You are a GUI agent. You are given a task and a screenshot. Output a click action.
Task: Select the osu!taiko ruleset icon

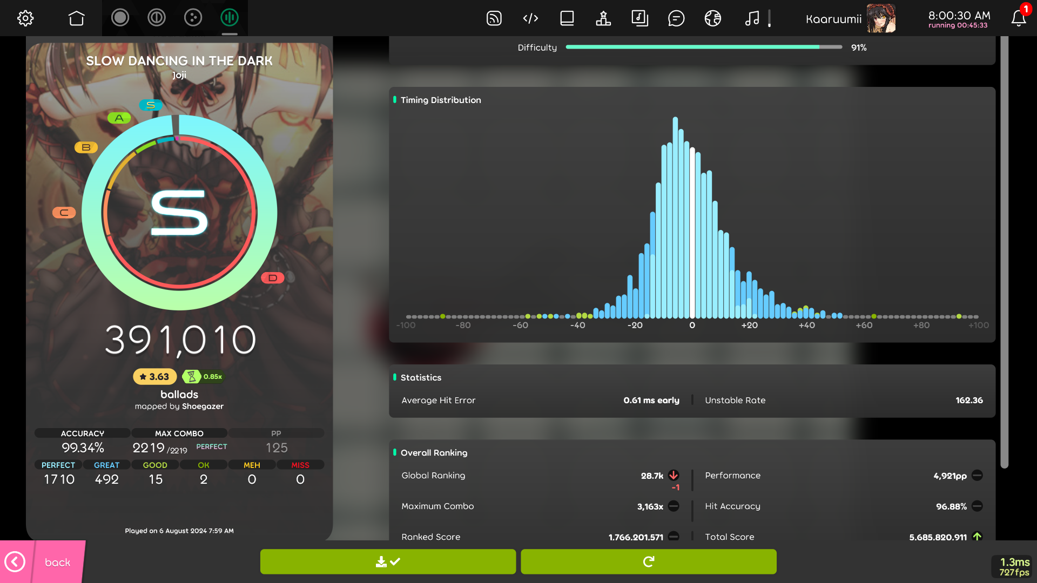point(157,18)
